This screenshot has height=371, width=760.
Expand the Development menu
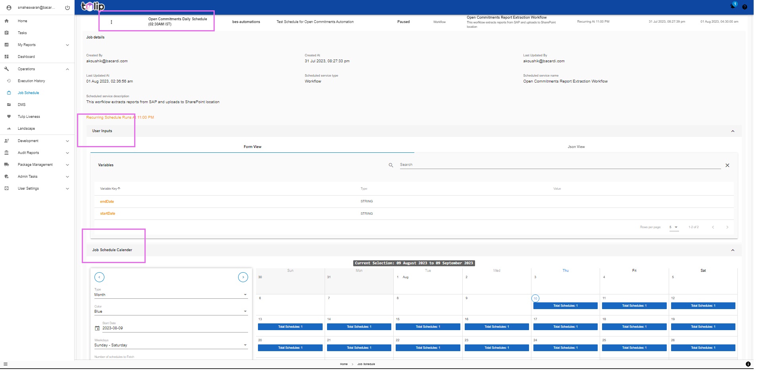click(x=67, y=141)
